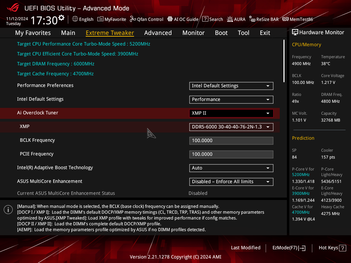Click the ROG logo icon
Viewport: 351px width, 263px height.
point(13,8)
